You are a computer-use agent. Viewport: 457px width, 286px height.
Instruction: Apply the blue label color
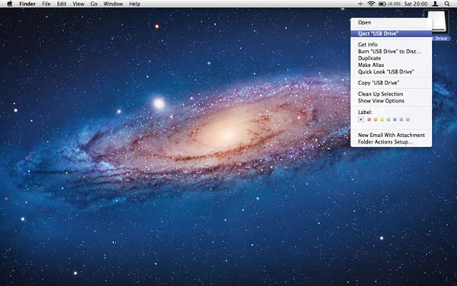tap(395, 119)
